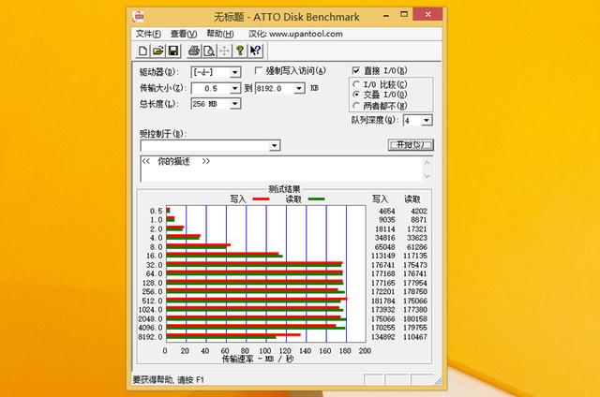The height and width of the screenshot is (397, 600).
Task: Click the 0.5 row label in chart
Action: [157, 211]
